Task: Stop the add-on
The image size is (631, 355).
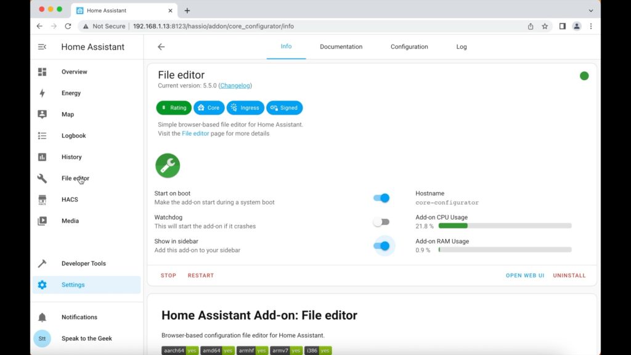Action: point(169,275)
